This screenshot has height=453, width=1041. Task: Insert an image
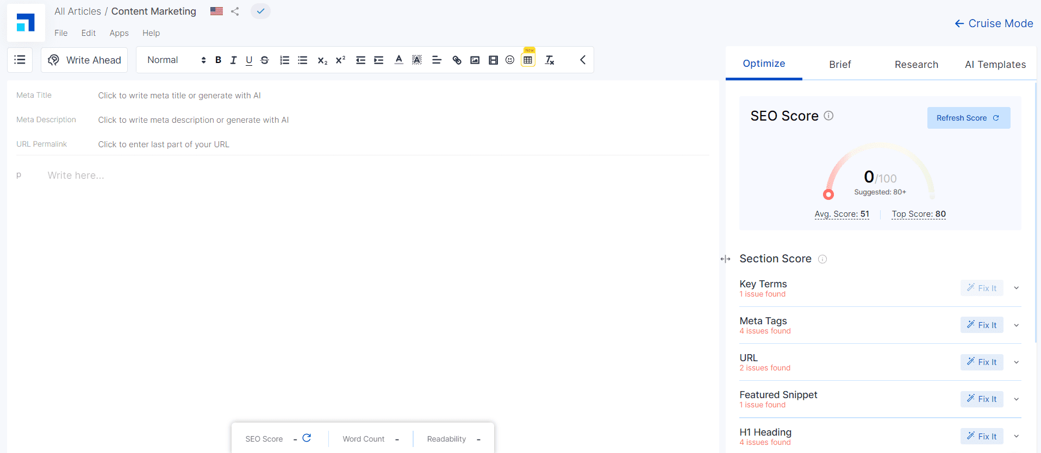pos(475,60)
